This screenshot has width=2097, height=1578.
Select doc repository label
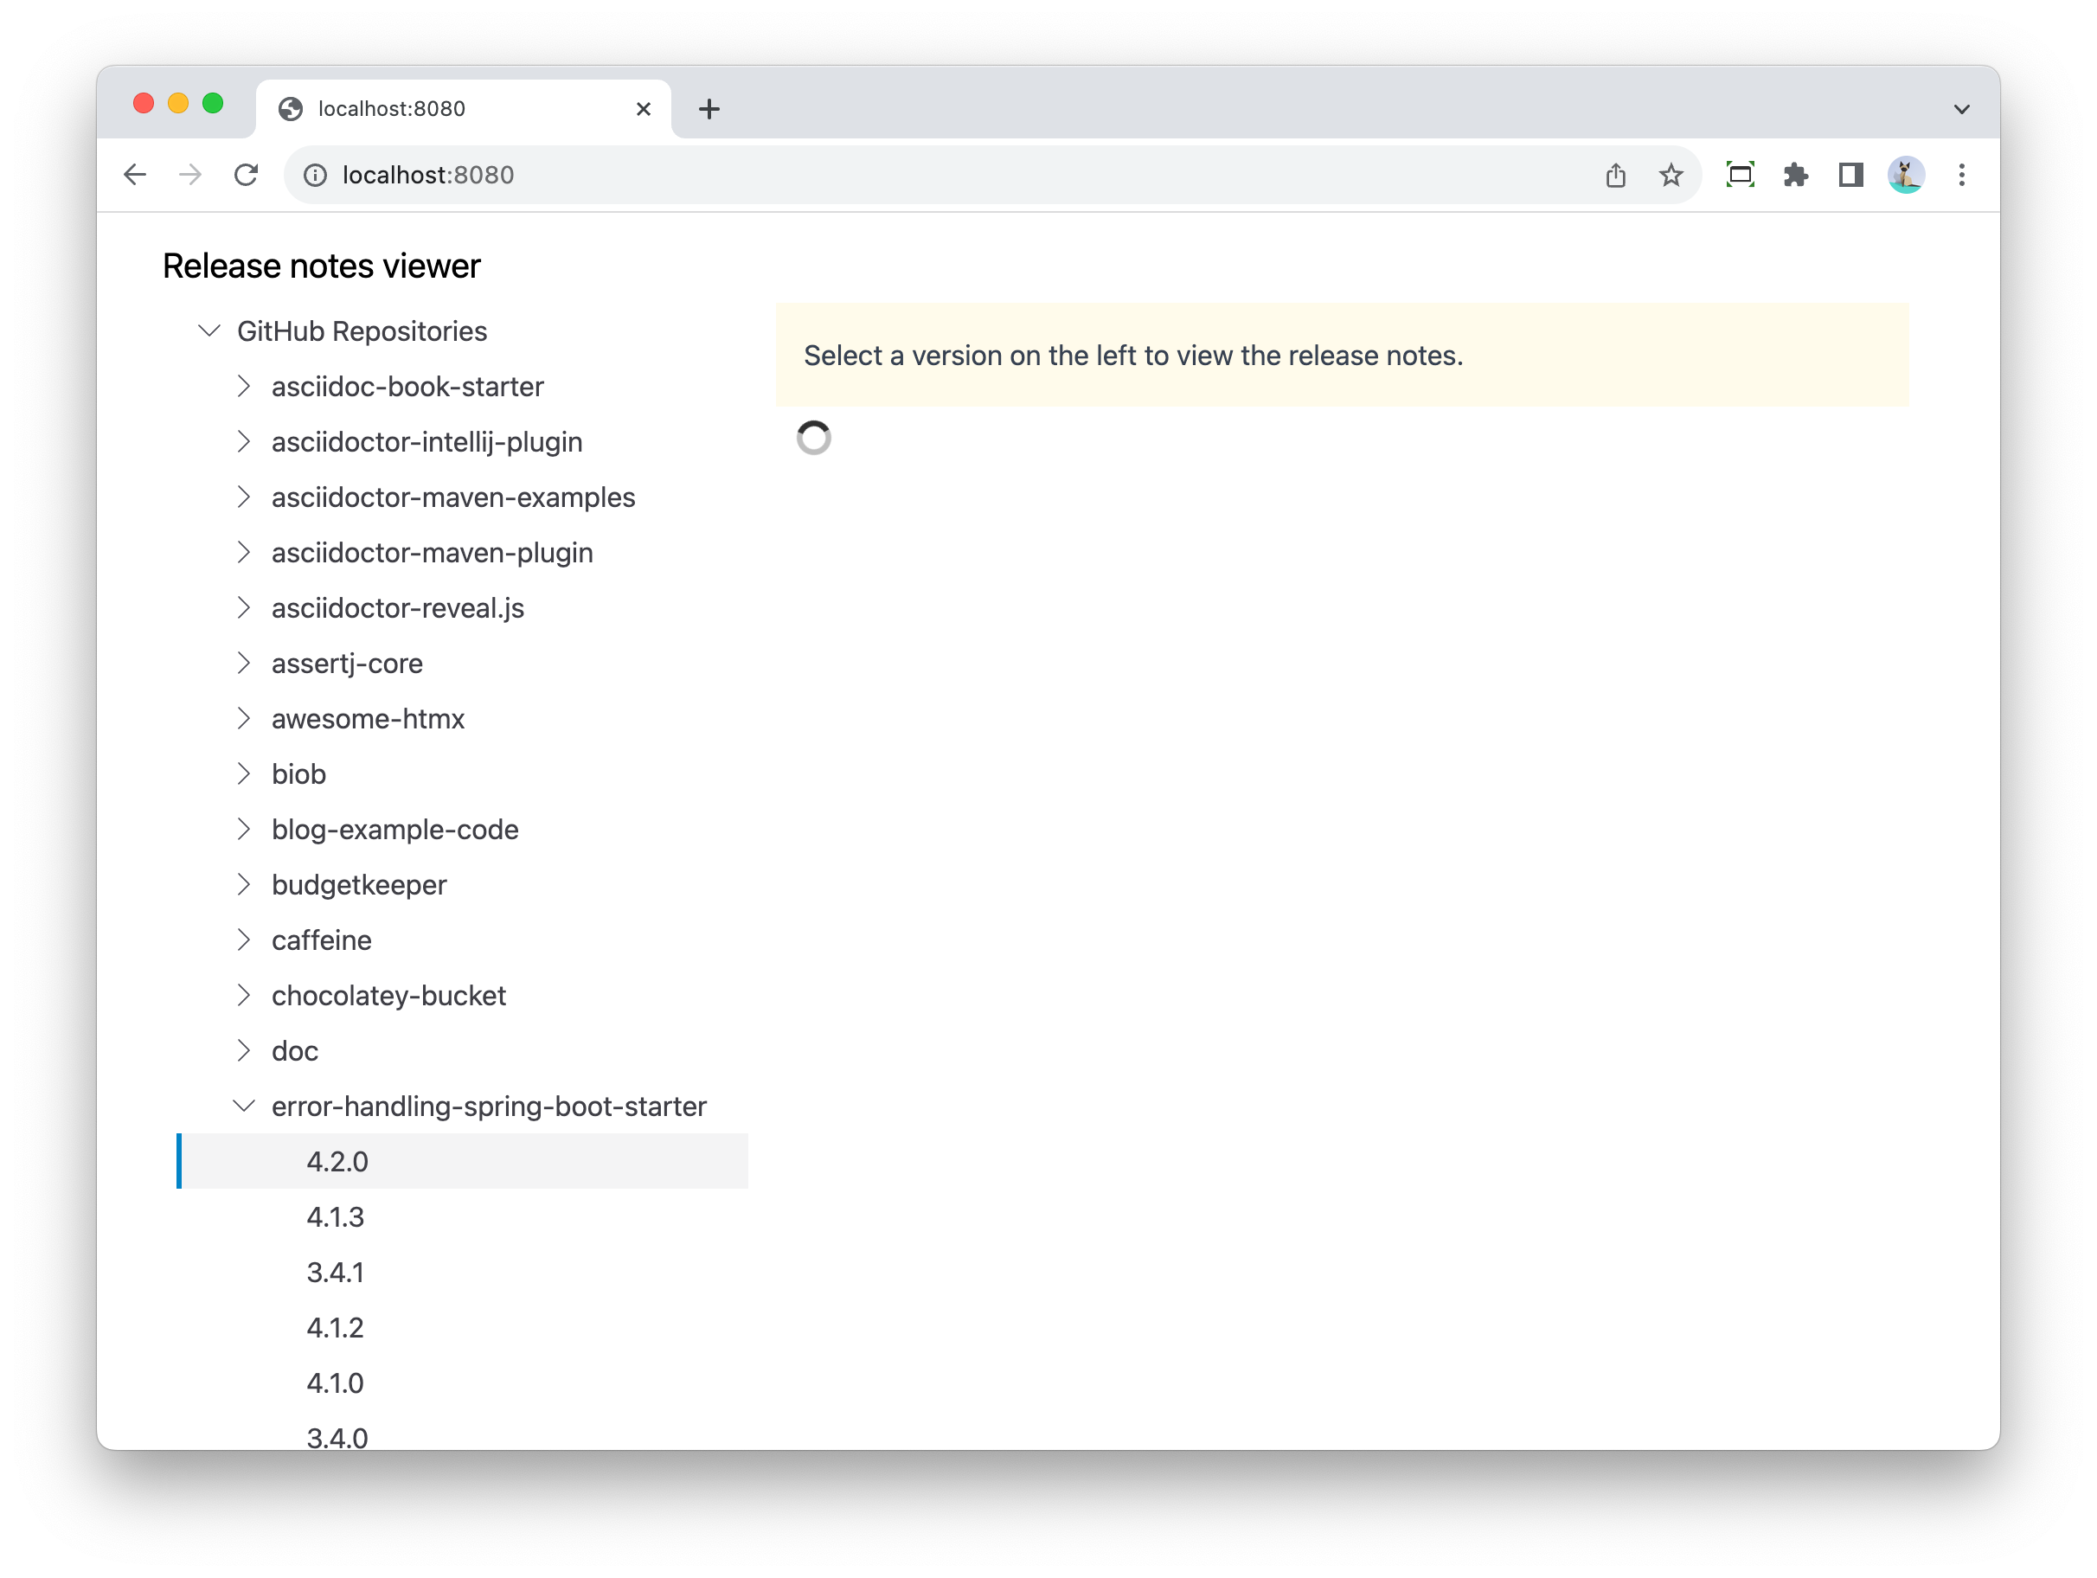295,1051
